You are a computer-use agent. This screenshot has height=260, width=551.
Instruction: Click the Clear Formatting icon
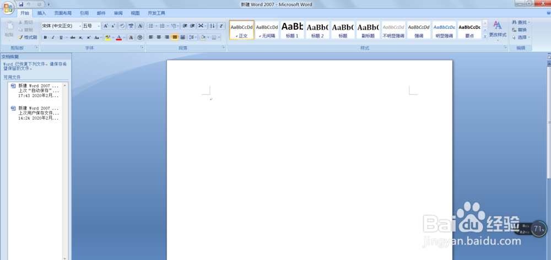tap(122, 26)
